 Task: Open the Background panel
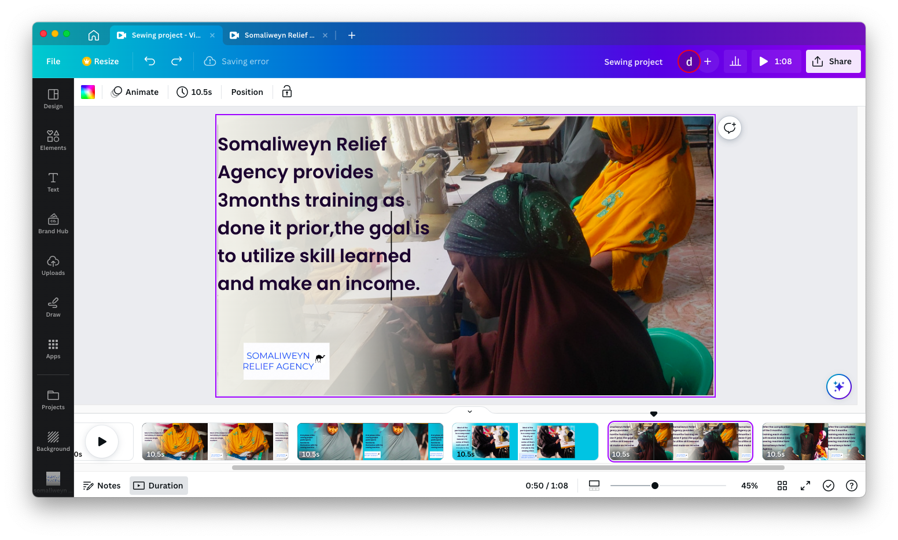53,441
